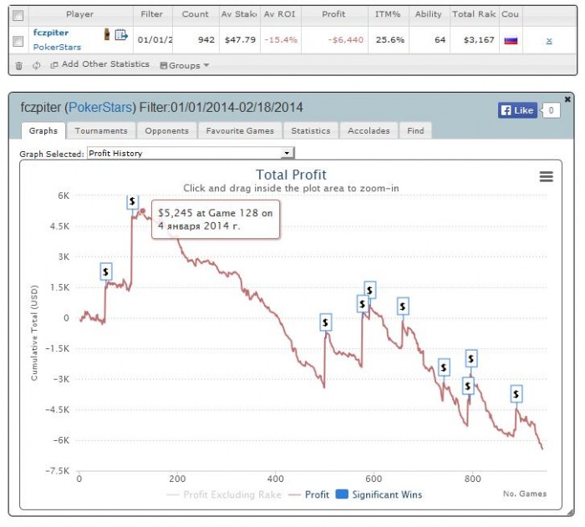
Task: Remove fczpiter row with x link
Action: tap(549, 41)
